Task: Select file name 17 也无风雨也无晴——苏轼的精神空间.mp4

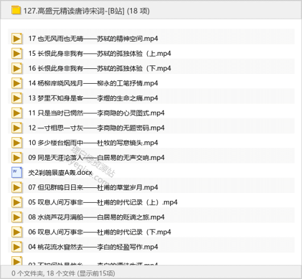Action: 93,39
